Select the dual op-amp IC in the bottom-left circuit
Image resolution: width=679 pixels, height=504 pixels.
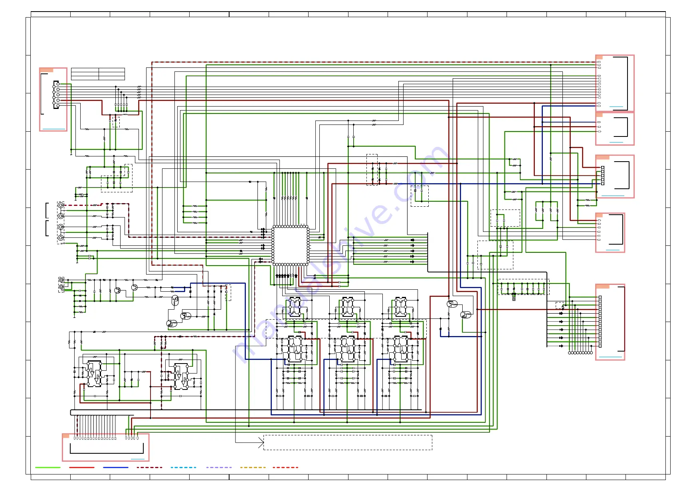pos(95,374)
